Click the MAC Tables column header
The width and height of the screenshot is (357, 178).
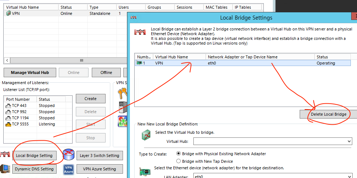(218, 7)
